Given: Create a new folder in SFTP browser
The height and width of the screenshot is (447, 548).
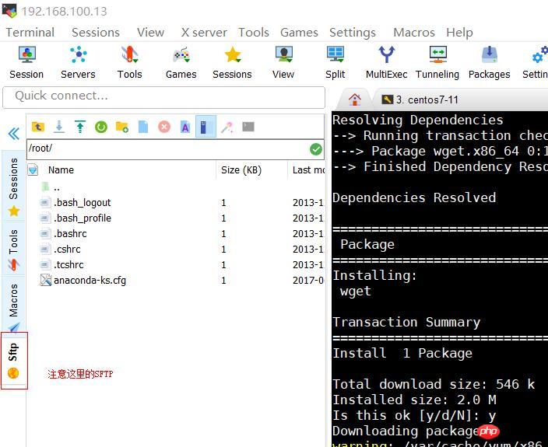Looking at the screenshot, I should coord(122,127).
